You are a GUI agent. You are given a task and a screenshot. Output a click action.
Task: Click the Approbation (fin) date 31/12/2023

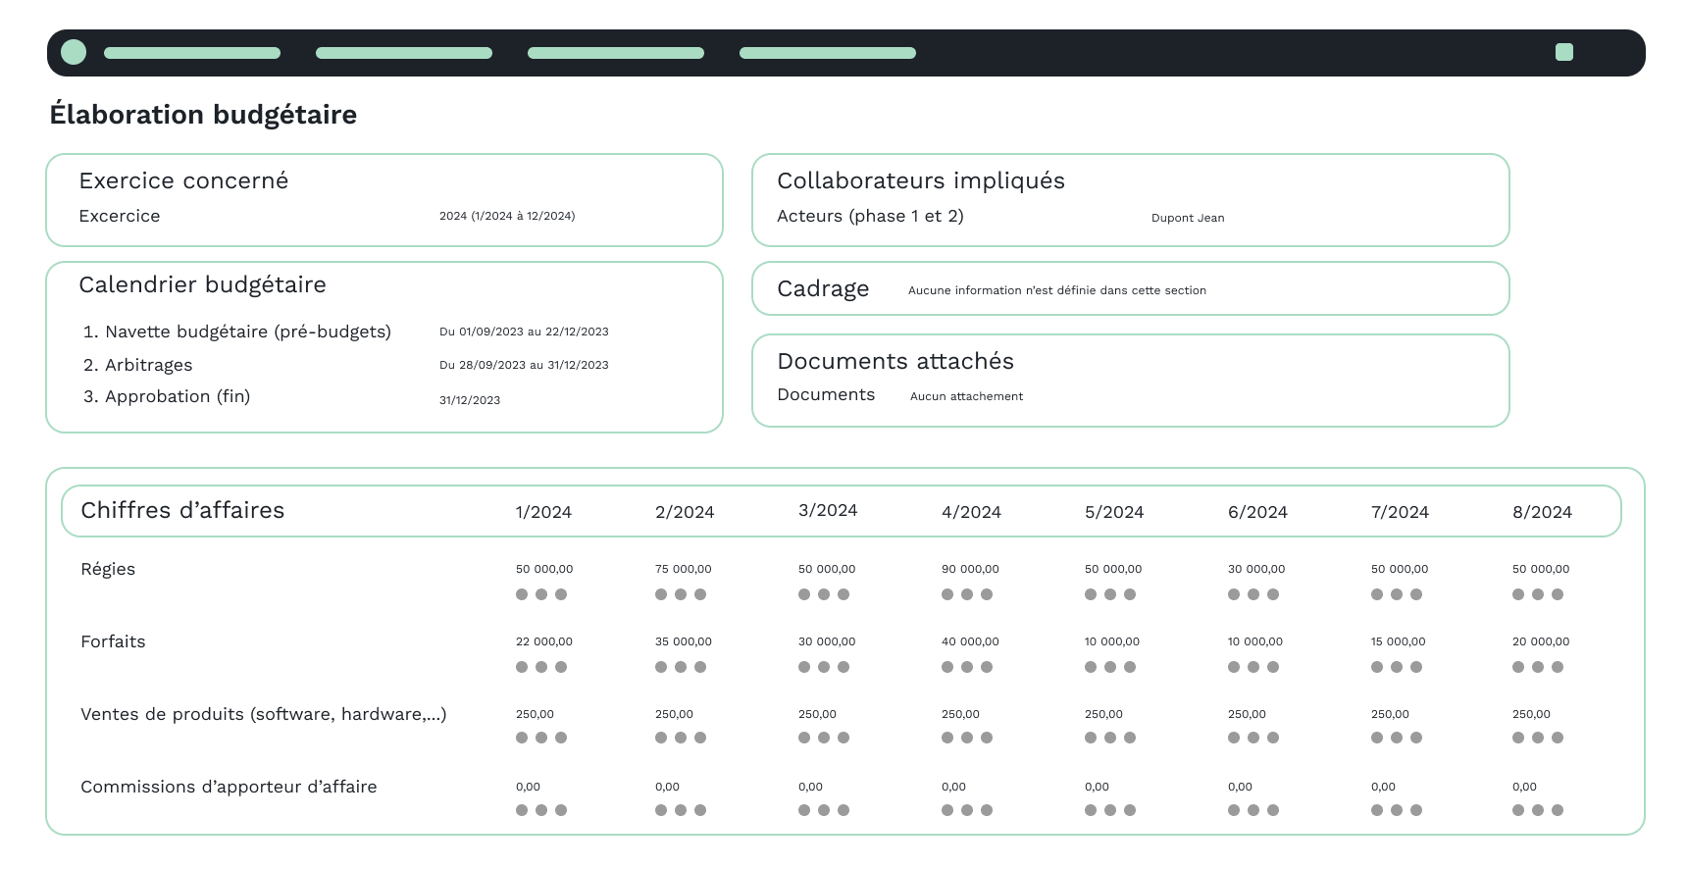tap(470, 400)
